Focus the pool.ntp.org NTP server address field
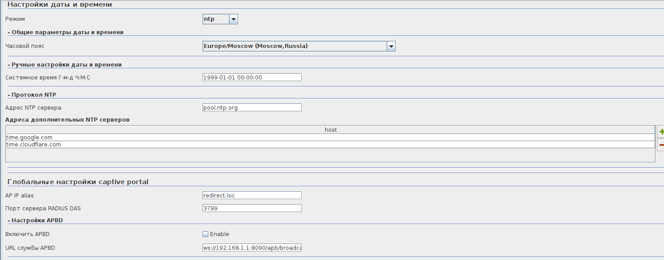Image resolution: width=664 pixels, height=260 pixels. (251, 107)
